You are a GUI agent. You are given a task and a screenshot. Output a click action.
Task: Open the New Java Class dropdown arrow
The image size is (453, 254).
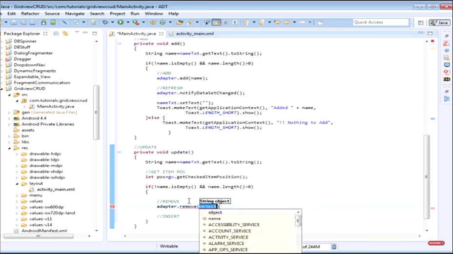coord(170,22)
